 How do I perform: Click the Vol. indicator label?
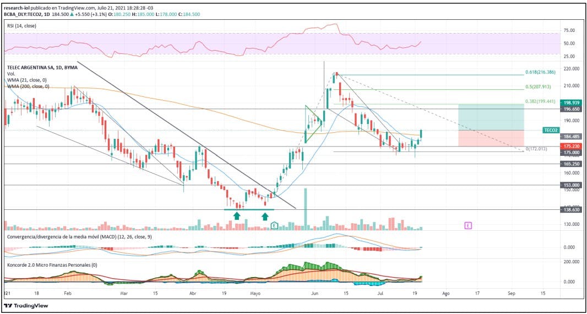pyautogui.click(x=11, y=74)
